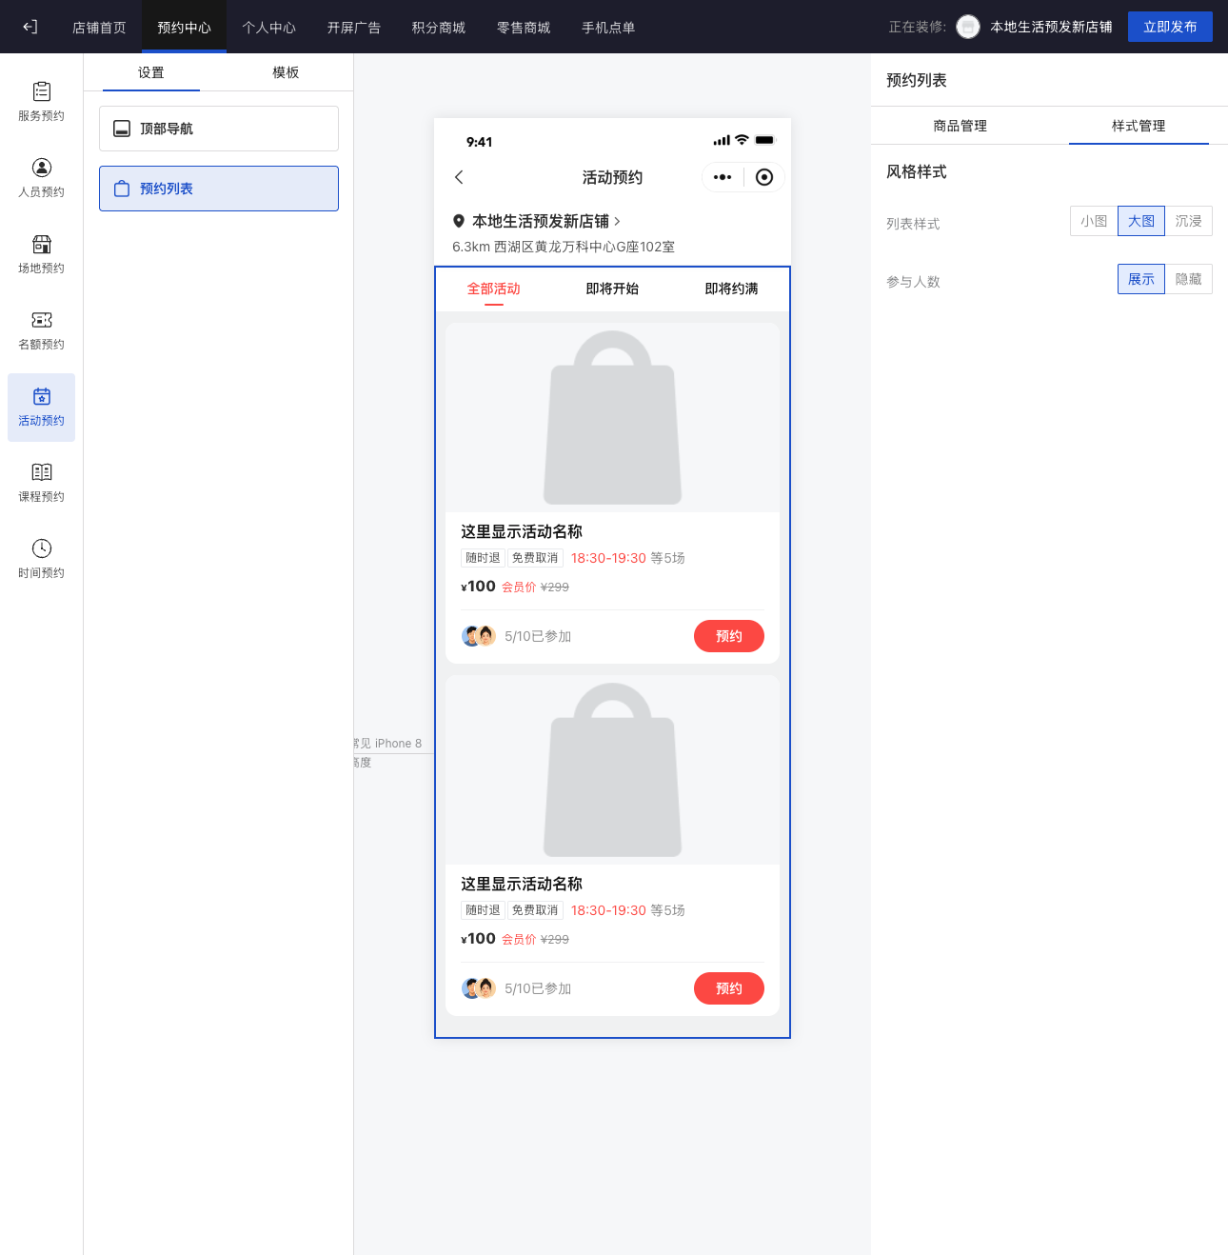This screenshot has height=1255, width=1228.
Task: Choose 展示 for participant count
Action: pyautogui.click(x=1141, y=279)
